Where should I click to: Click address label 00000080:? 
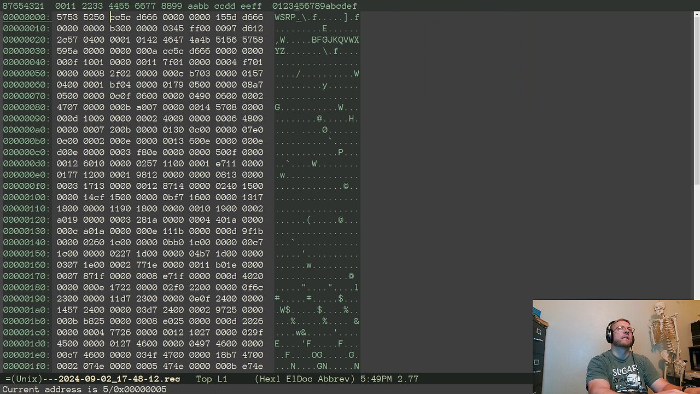26,107
